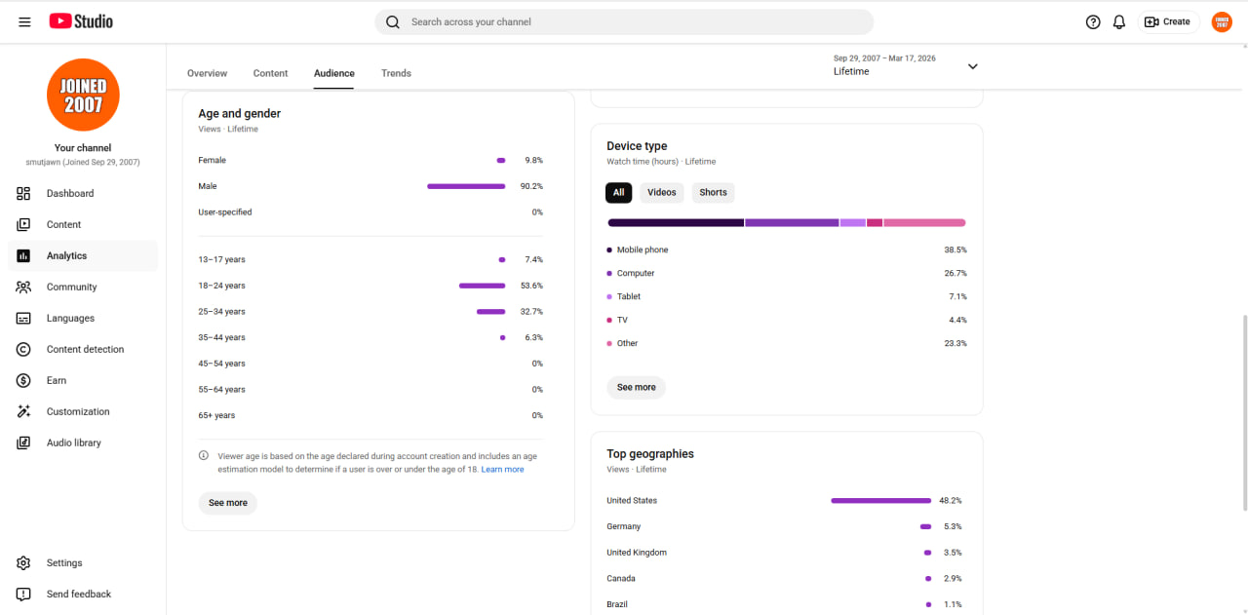The height and width of the screenshot is (615, 1248).
Task: Click the United Kingdom geography row
Action: (785, 553)
